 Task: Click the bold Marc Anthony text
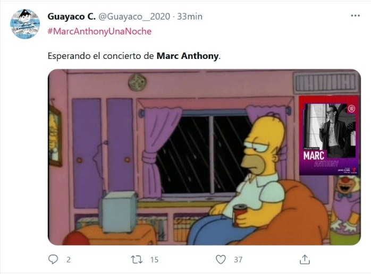(x=188, y=56)
